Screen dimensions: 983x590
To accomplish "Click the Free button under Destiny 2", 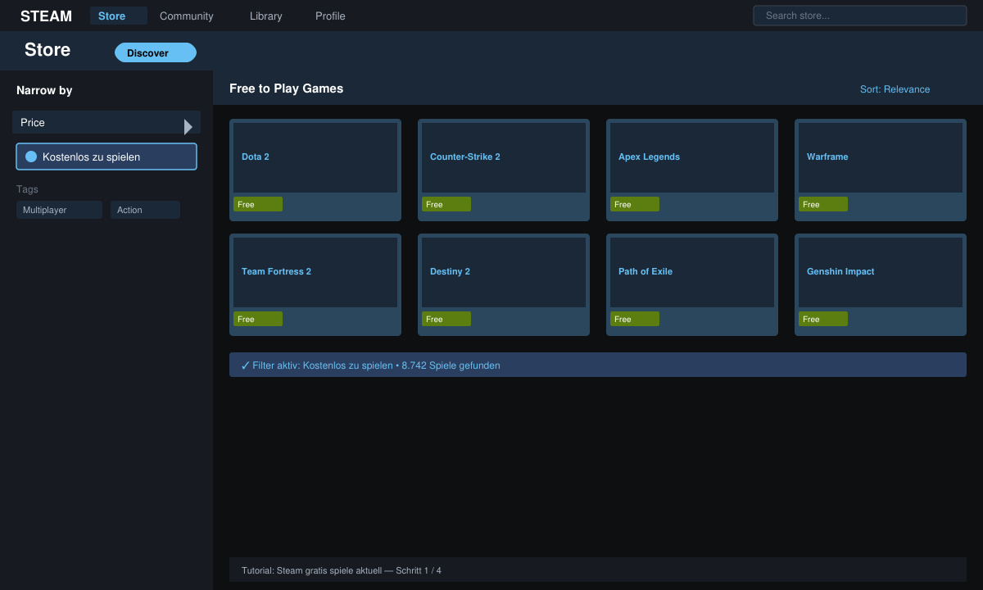I will tap(446, 319).
